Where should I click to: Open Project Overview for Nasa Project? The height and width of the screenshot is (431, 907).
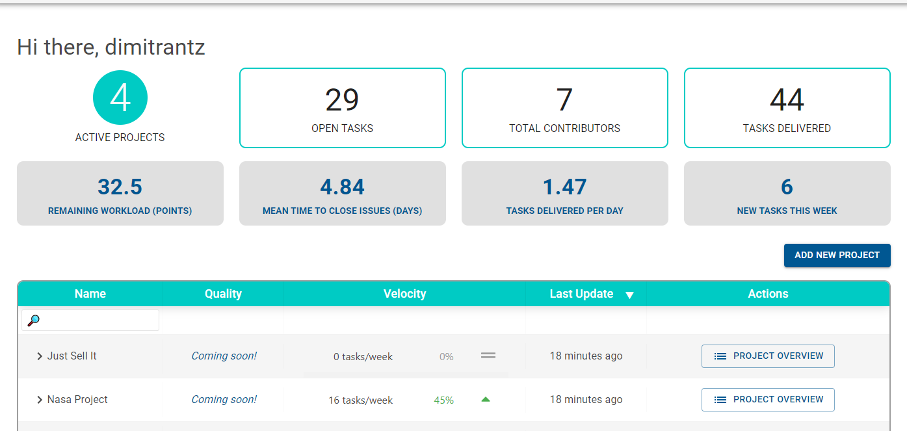[x=768, y=400]
